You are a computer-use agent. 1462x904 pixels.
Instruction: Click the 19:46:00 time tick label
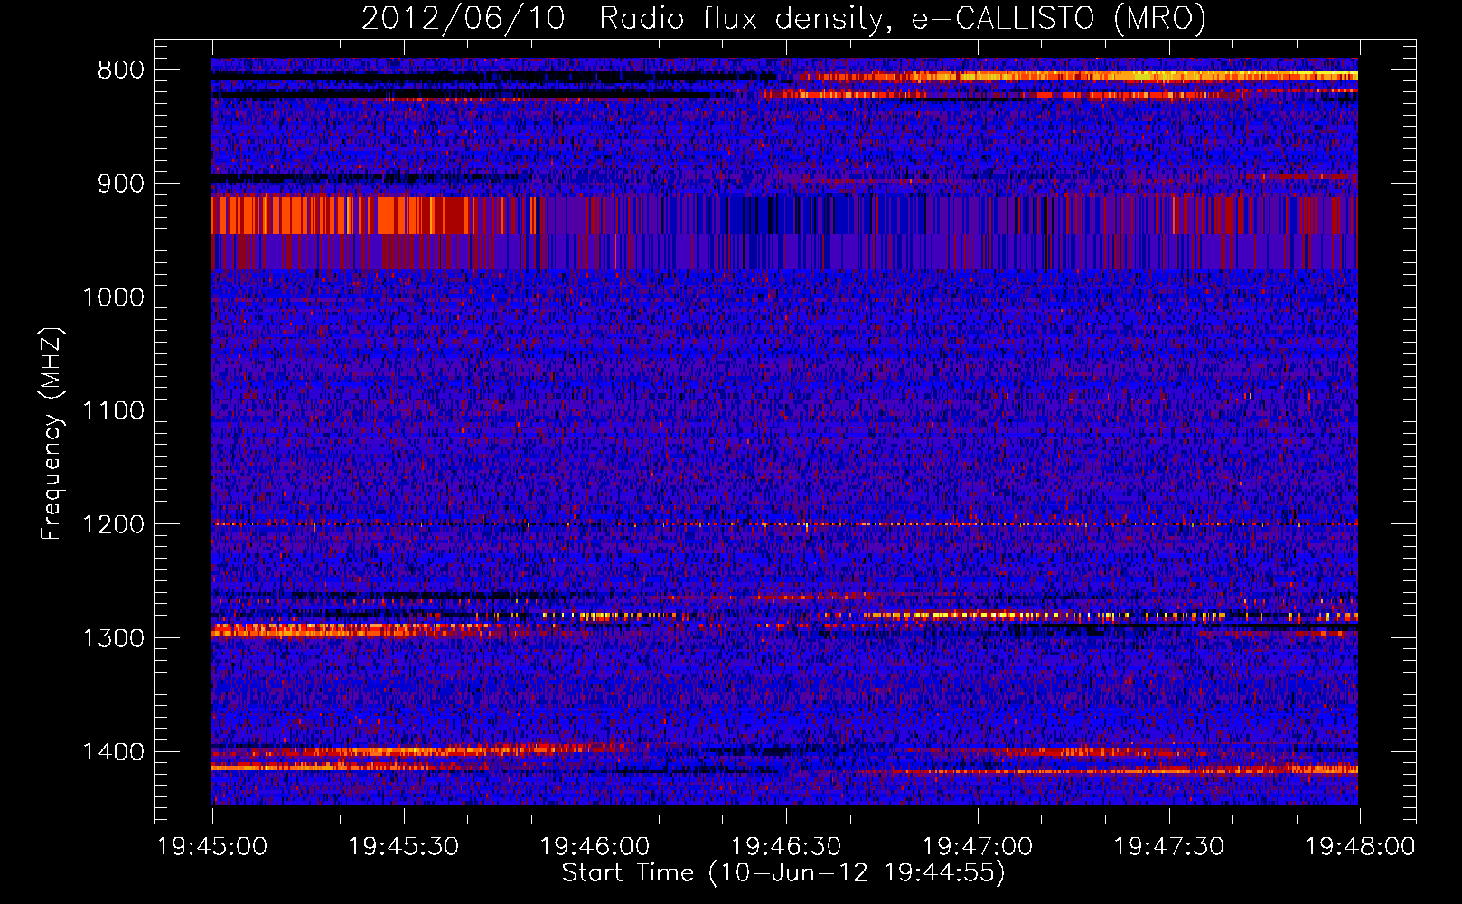595,847
